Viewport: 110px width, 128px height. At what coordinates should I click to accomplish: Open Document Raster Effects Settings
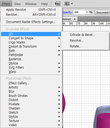point(31,22)
